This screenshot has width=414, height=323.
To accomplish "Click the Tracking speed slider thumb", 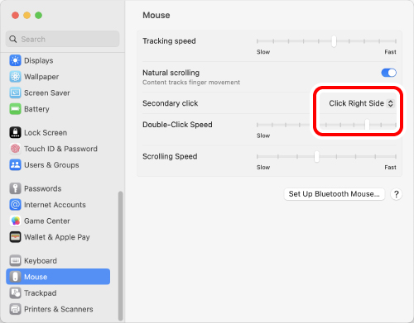I will [334, 41].
